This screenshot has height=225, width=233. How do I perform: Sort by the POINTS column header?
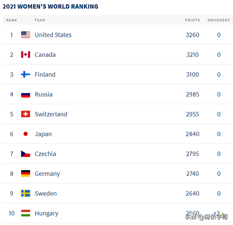[193, 20]
